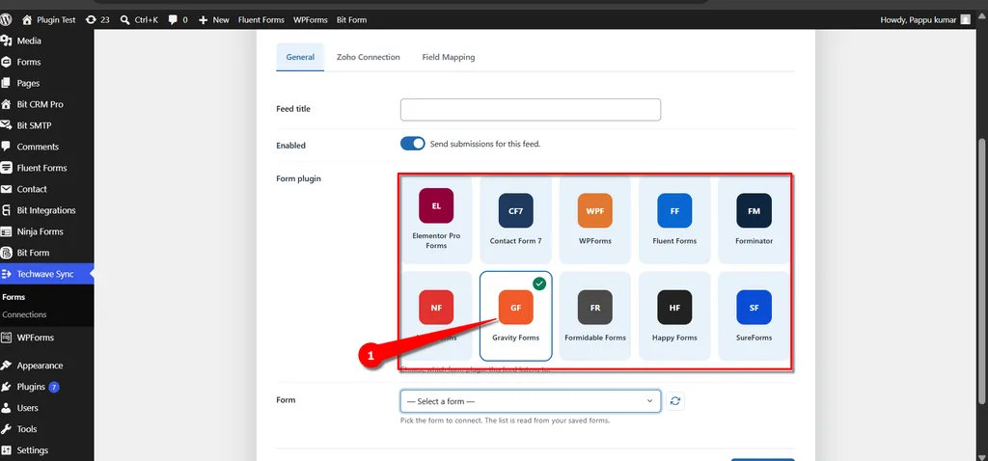Click Howdy, Pappu kumar profile link
The width and height of the screenshot is (988, 461).
919,19
